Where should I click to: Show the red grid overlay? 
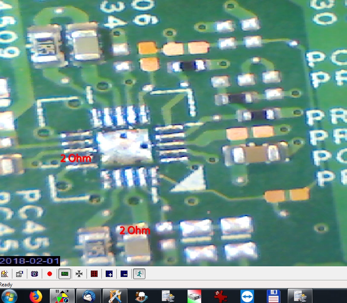[94, 274]
